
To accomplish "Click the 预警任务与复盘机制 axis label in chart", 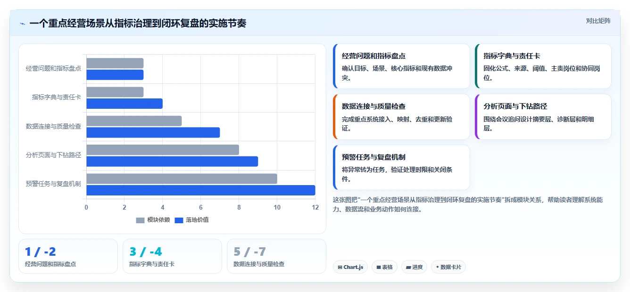I will click(53, 184).
